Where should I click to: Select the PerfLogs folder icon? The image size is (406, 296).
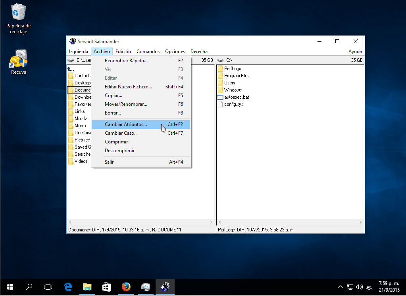[x=220, y=69]
